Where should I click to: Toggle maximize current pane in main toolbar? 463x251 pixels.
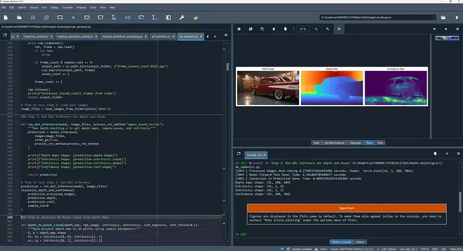[x=167, y=18]
